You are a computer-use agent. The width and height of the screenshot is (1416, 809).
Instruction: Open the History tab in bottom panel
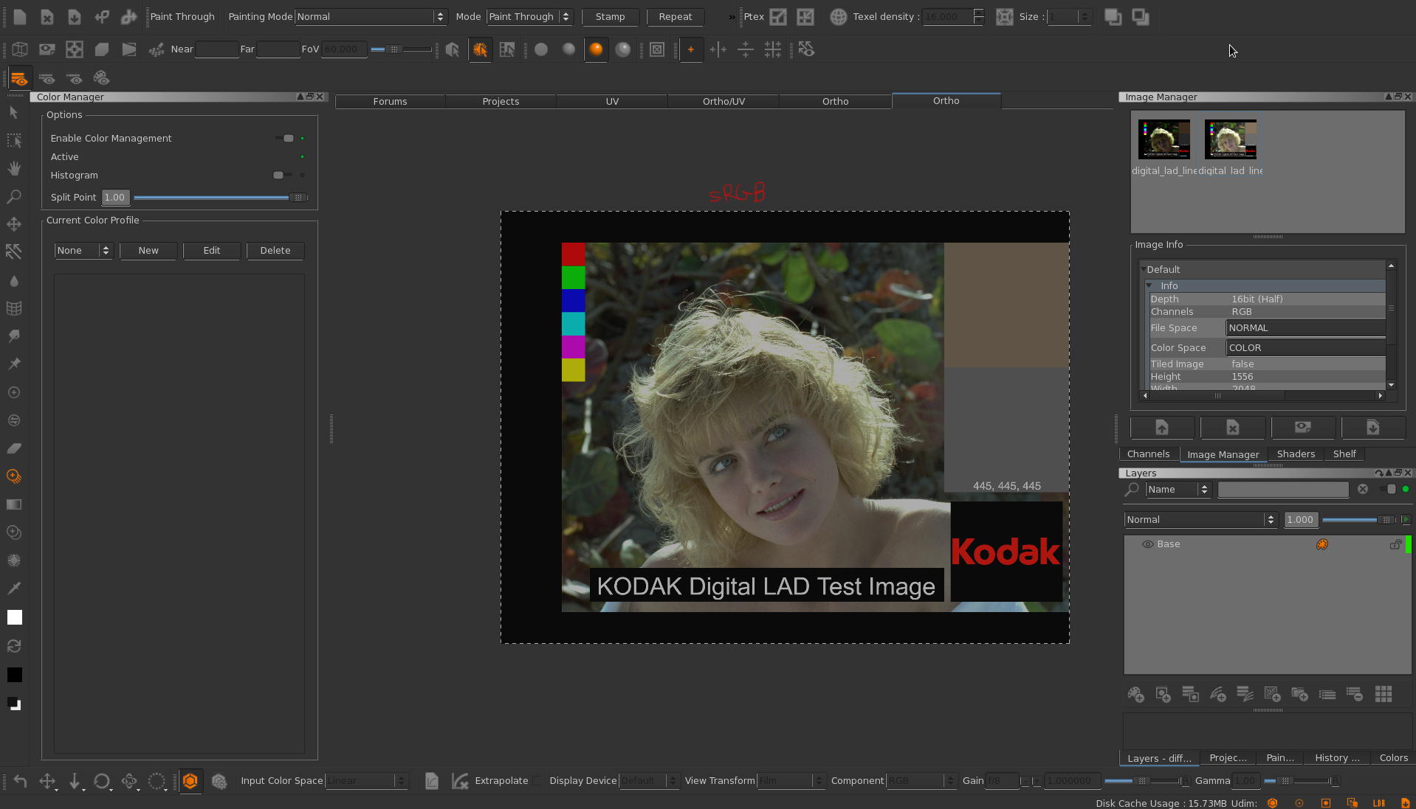pyautogui.click(x=1337, y=758)
